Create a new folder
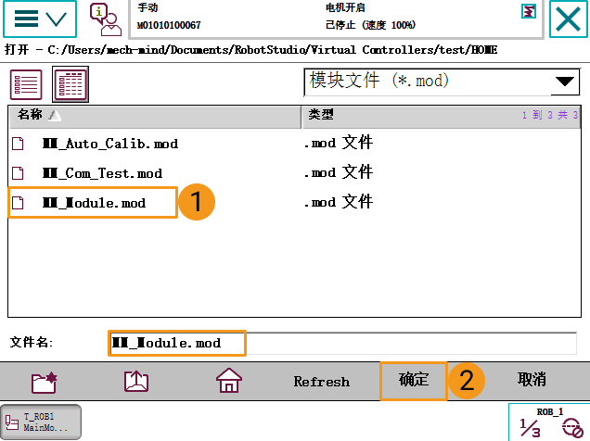Viewport: 590px width, 441px height. pyautogui.click(x=44, y=382)
